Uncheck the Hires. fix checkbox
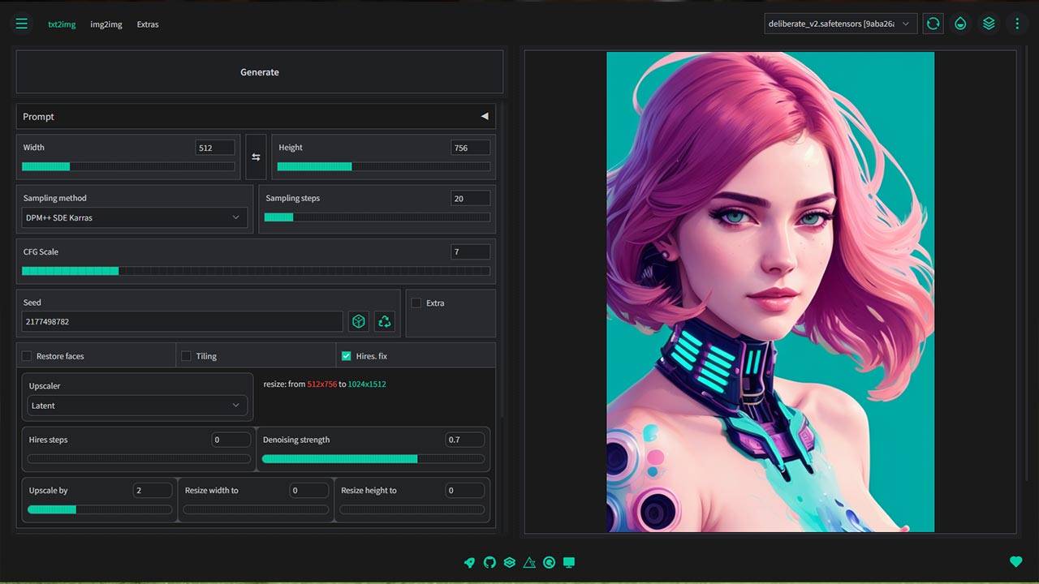This screenshot has width=1039, height=584. (x=347, y=356)
